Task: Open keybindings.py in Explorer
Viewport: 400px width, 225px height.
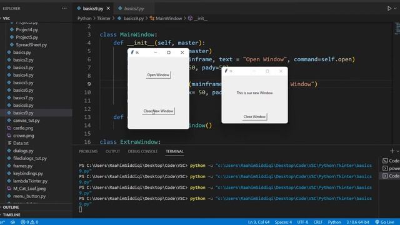Action: click(28, 174)
